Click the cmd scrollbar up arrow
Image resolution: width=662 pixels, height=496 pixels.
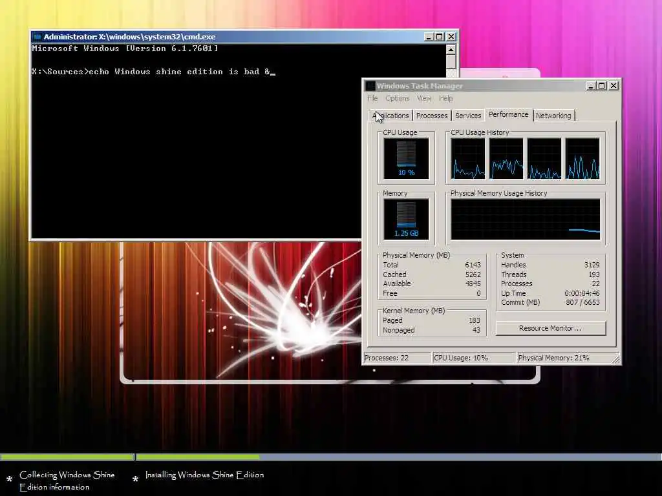451,49
